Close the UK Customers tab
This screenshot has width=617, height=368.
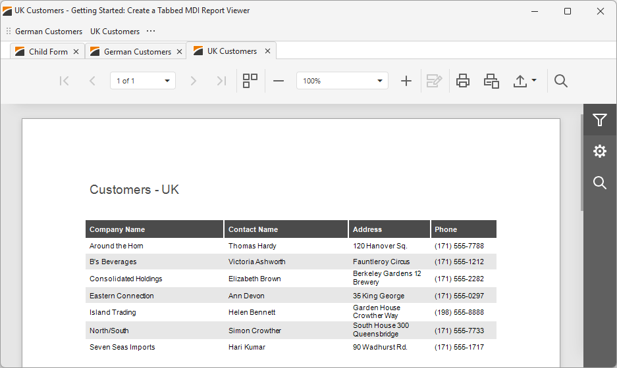point(267,51)
